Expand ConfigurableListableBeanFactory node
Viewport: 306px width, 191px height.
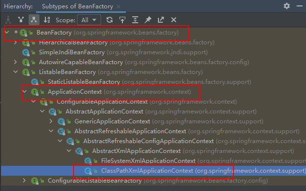pos(24,181)
